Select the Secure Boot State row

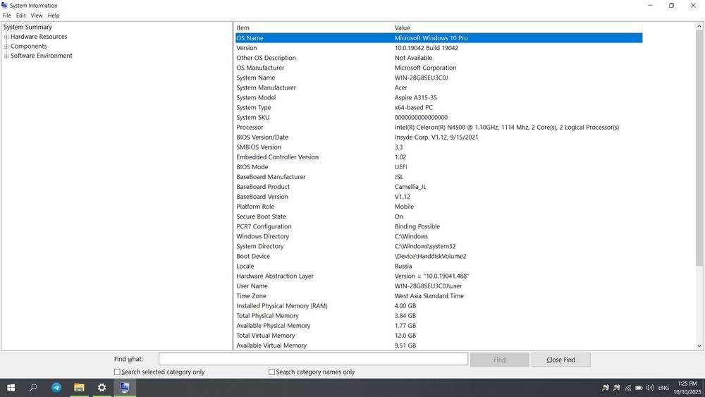[439, 216]
